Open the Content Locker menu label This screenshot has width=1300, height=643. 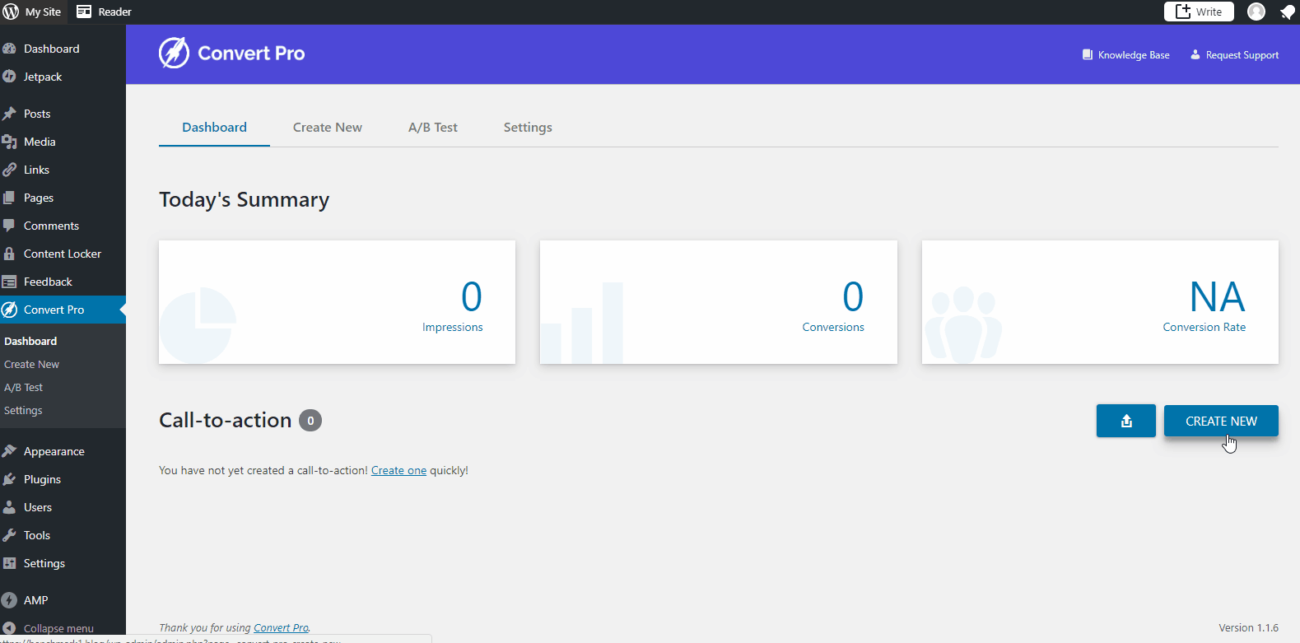[63, 254]
